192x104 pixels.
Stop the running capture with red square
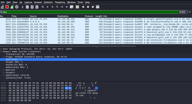(7, 7)
